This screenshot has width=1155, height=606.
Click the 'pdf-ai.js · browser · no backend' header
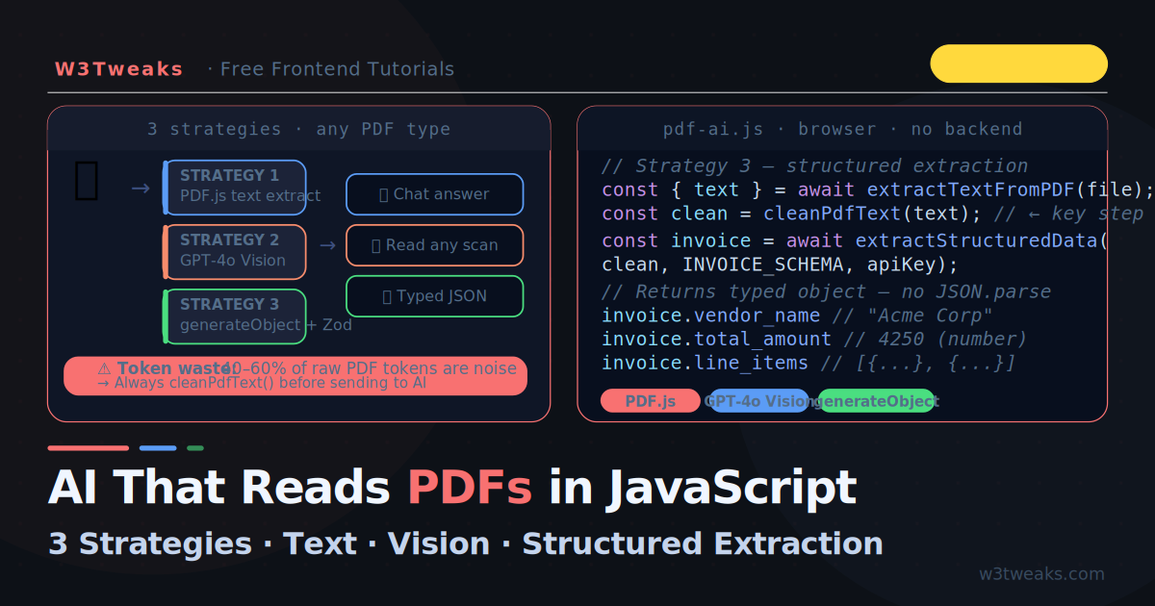[x=842, y=129]
